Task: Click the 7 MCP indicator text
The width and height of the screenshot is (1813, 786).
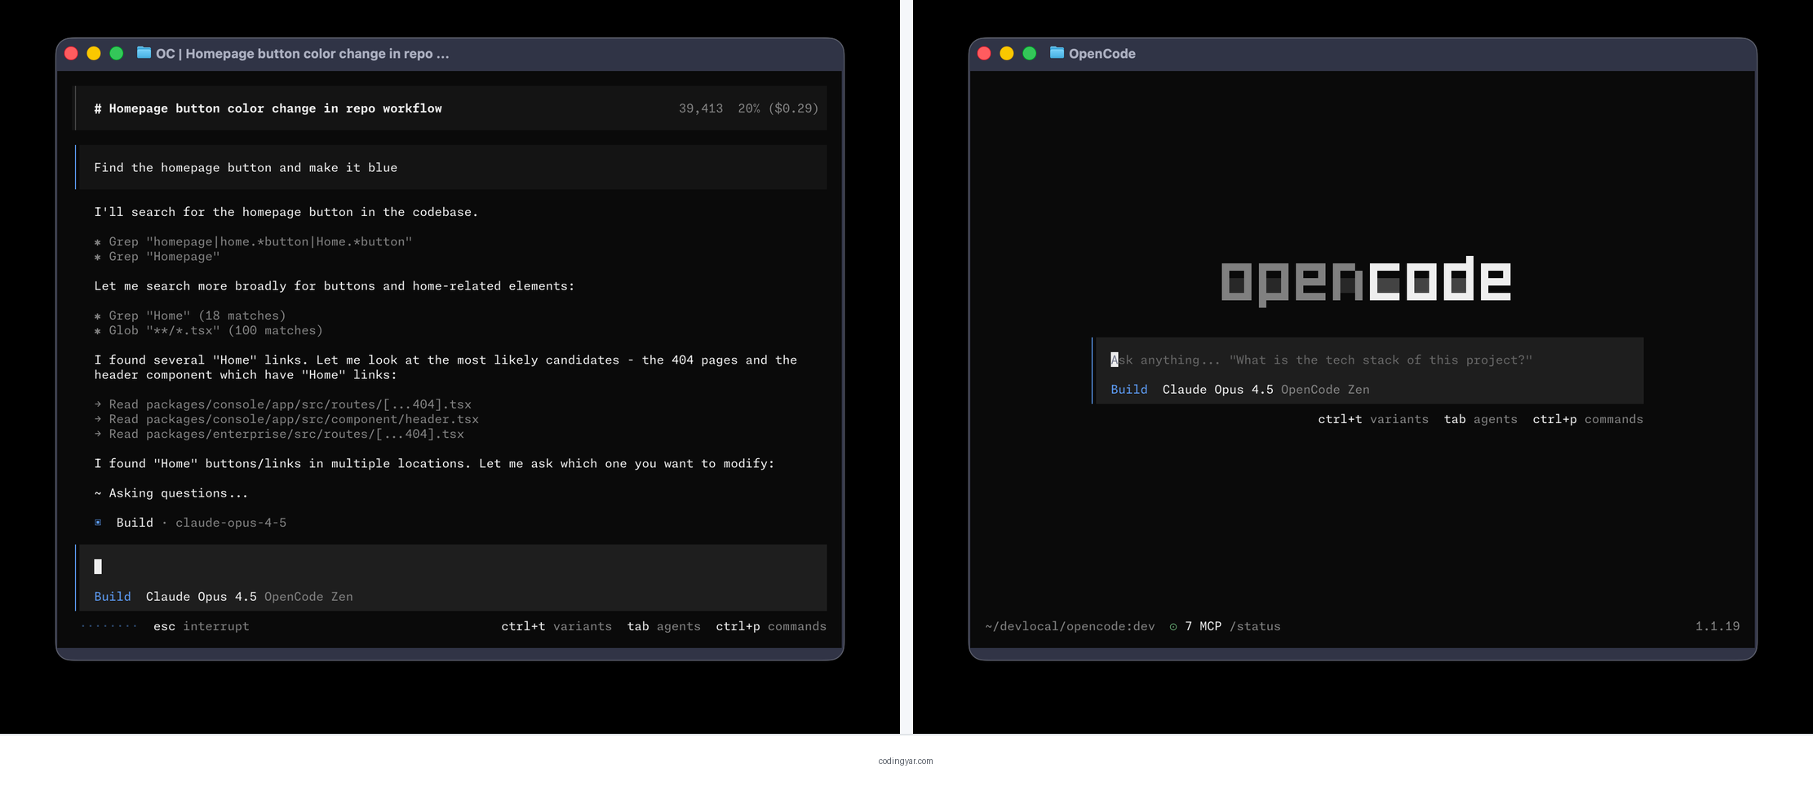Action: tap(1203, 626)
